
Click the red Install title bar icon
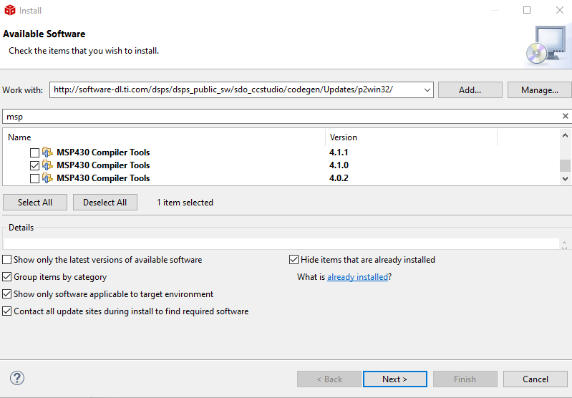(x=10, y=10)
